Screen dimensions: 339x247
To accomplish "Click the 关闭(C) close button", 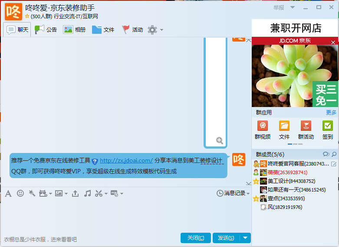I will [196, 238].
